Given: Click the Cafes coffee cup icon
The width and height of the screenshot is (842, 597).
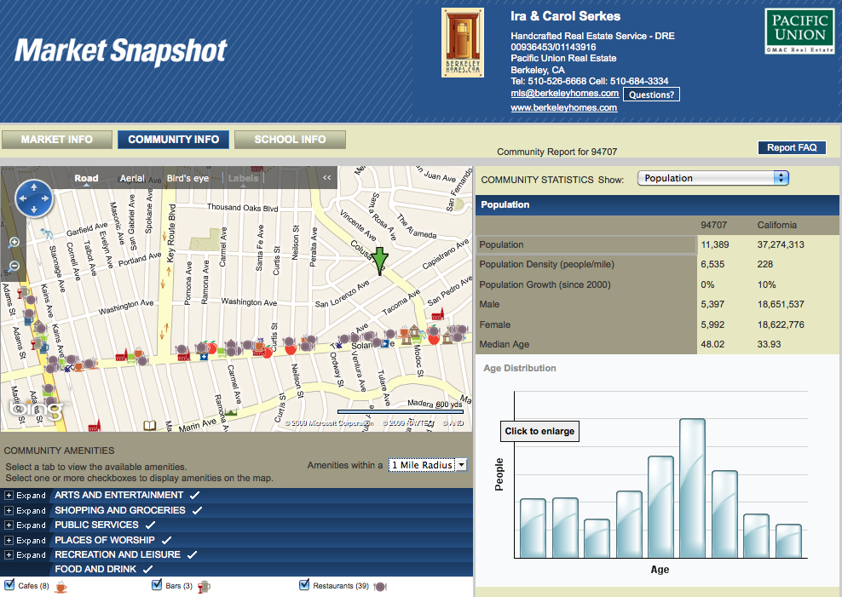Looking at the screenshot, I should (x=61, y=586).
